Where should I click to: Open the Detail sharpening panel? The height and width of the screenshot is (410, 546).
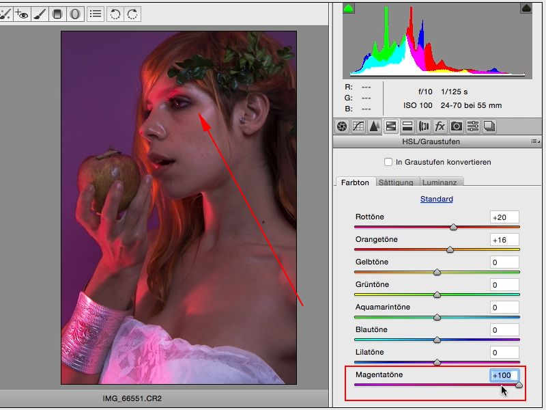click(374, 126)
